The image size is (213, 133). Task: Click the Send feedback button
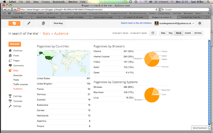(x=200, y=128)
